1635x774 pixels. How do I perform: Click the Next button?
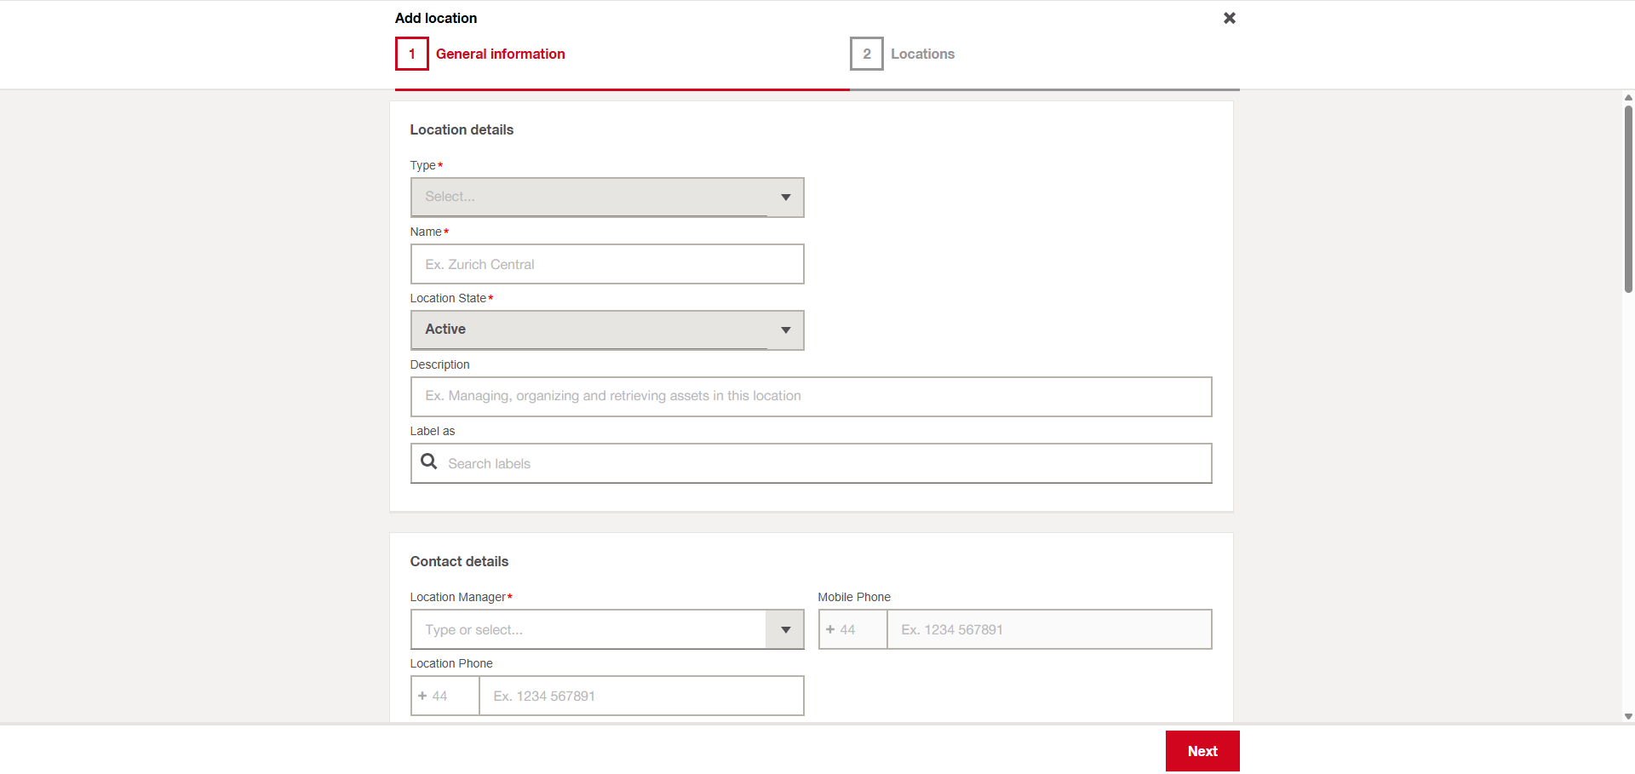pos(1202,751)
